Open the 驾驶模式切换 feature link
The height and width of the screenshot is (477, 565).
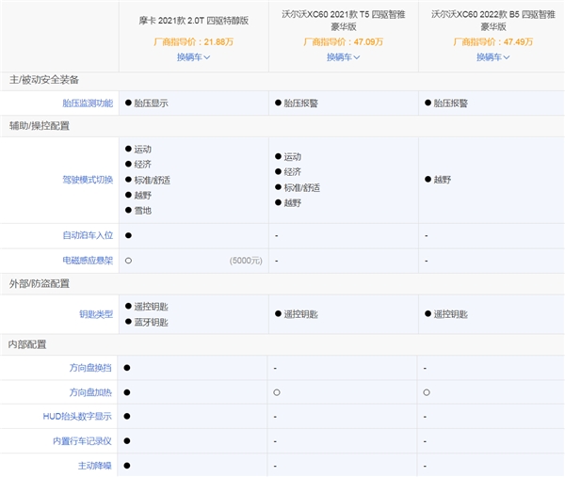pyautogui.click(x=87, y=180)
